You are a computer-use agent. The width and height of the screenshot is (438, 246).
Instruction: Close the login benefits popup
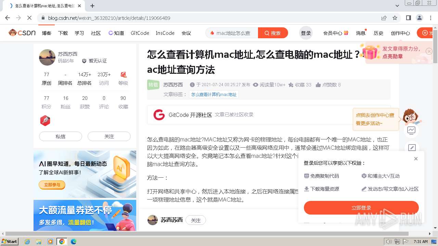coord(416,159)
